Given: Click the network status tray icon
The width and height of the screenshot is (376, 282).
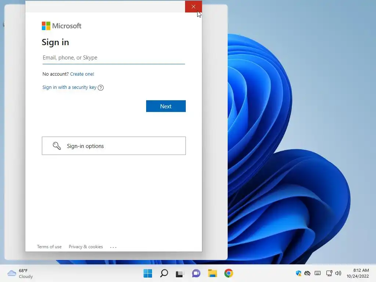Looking at the screenshot, I should [x=329, y=273].
